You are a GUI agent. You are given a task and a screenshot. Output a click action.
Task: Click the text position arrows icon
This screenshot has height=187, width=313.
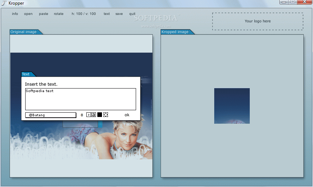[x=106, y=115]
